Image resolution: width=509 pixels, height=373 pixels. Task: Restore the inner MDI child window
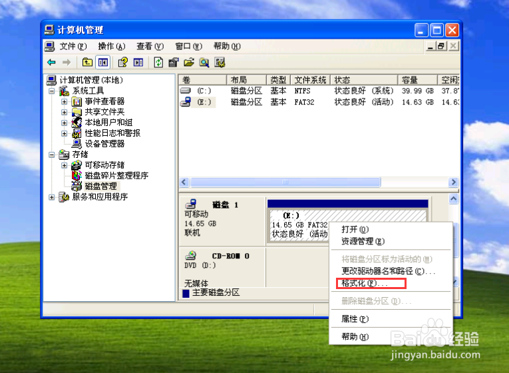pyautogui.click(x=441, y=47)
